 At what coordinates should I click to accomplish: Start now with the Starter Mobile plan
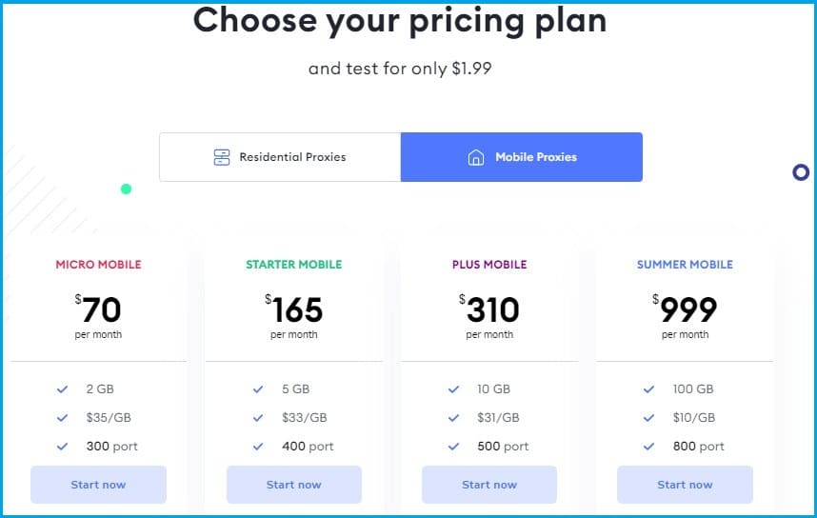[x=294, y=485]
